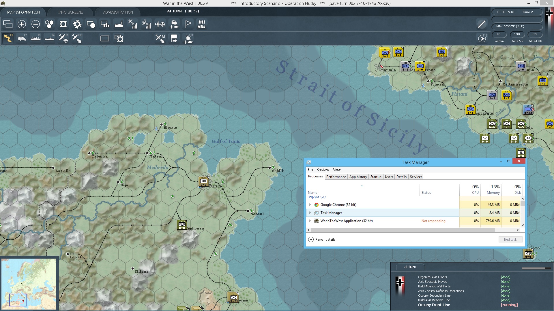Image resolution: width=554 pixels, height=311 pixels.
Task: Click horizontal scroll left arrow in Task Manager
Action: click(x=309, y=230)
